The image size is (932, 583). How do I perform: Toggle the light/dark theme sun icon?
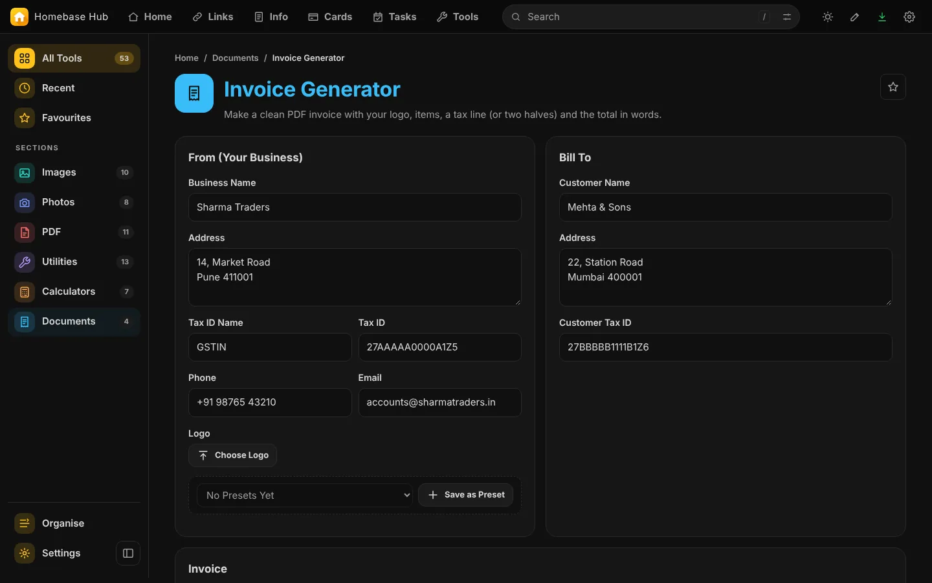pos(828,17)
